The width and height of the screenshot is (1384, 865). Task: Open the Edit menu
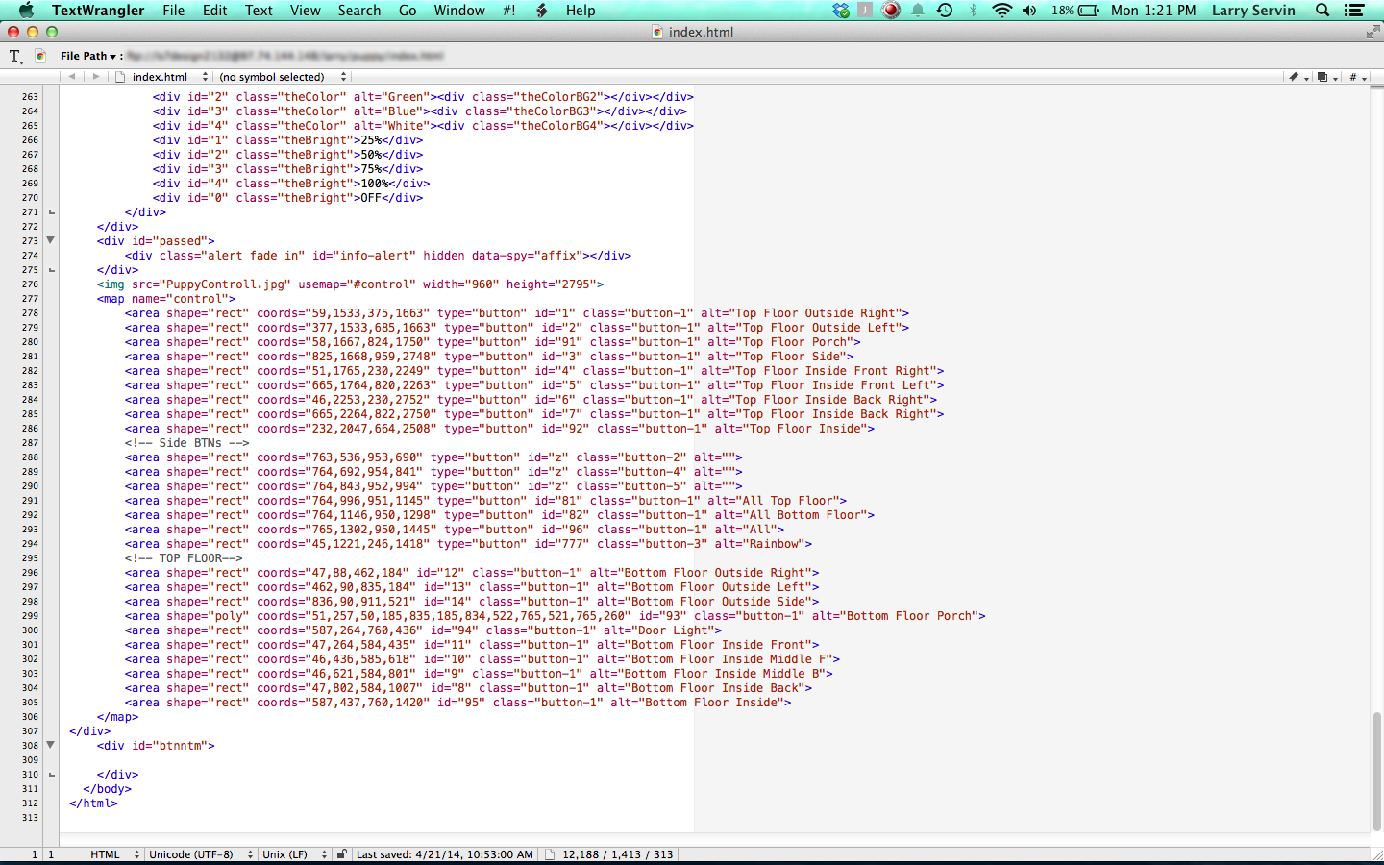pyautogui.click(x=214, y=11)
